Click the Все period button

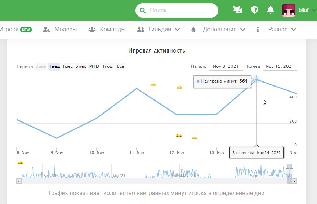pos(121,66)
